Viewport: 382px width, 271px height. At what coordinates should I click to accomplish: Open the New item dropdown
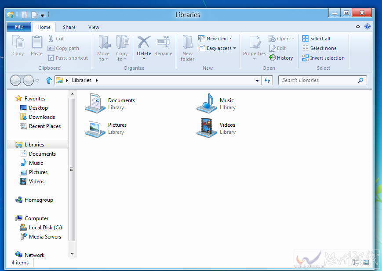[216, 39]
